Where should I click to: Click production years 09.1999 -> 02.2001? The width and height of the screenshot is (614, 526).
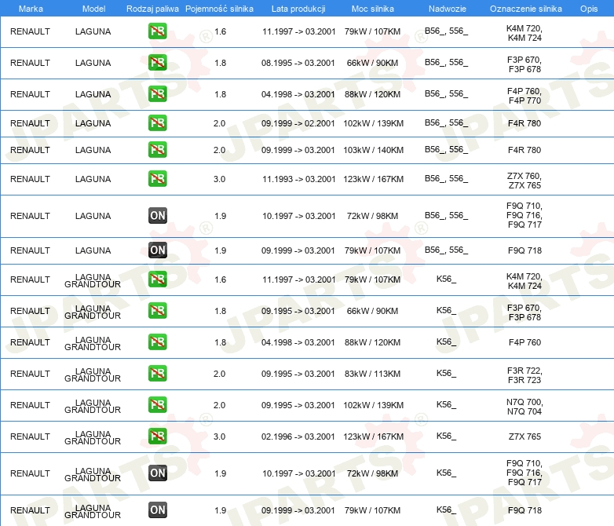tap(298, 123)
